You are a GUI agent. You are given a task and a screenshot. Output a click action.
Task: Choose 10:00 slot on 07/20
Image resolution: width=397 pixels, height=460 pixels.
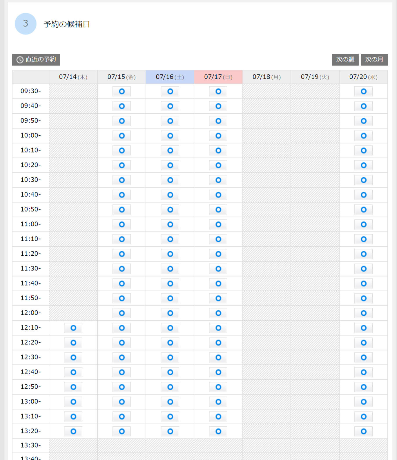(364, 136)
